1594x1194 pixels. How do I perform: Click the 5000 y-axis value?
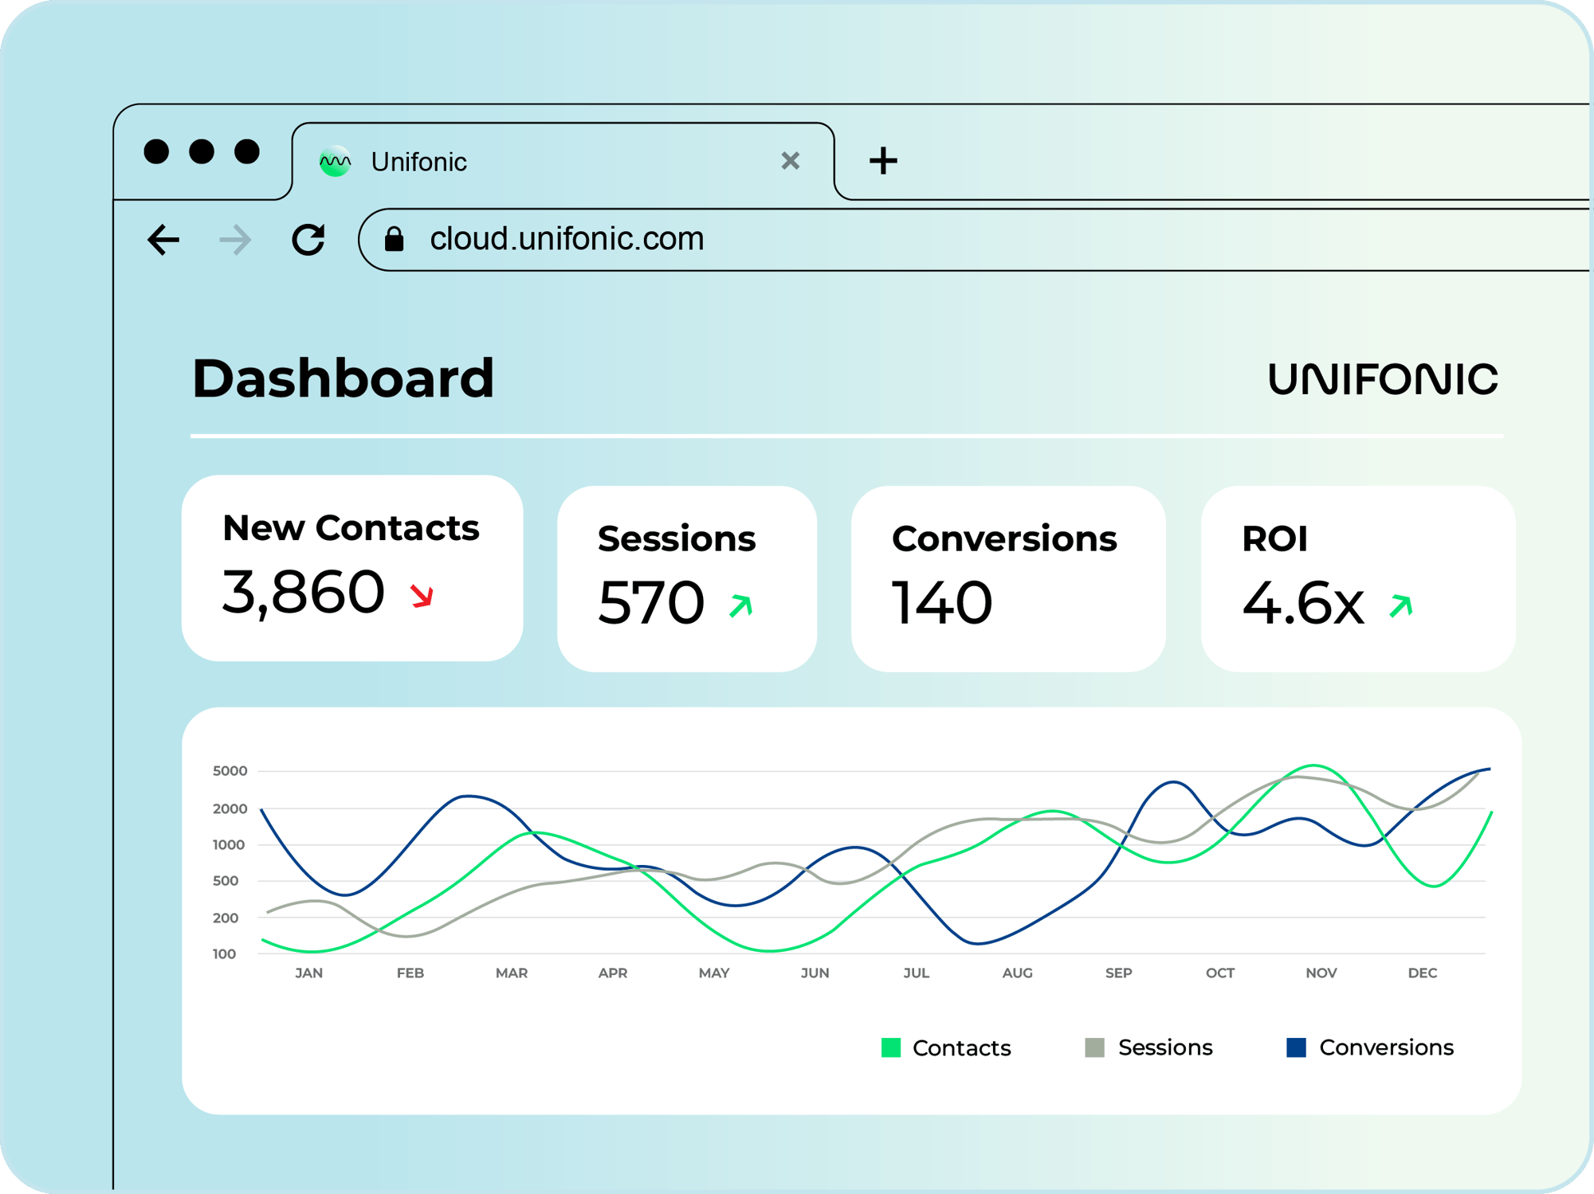coord(230,770)
